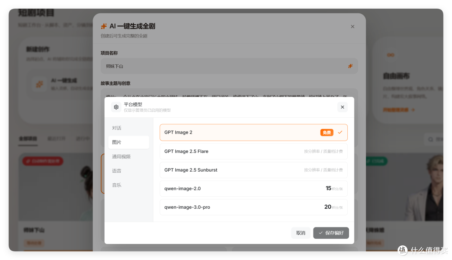The height and width of the screenshot is (260, 452).
Task: Click the 免费 badge on GPT Image 2
Action: coord(327,132)
